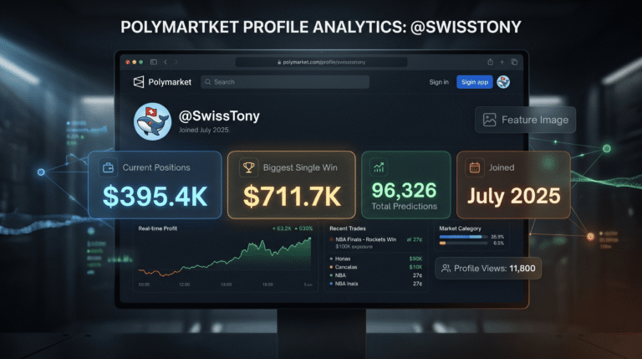Click the $90K value in Recent Trades
The width and height of the screenshot is (642, 359).
coord(415,259)
